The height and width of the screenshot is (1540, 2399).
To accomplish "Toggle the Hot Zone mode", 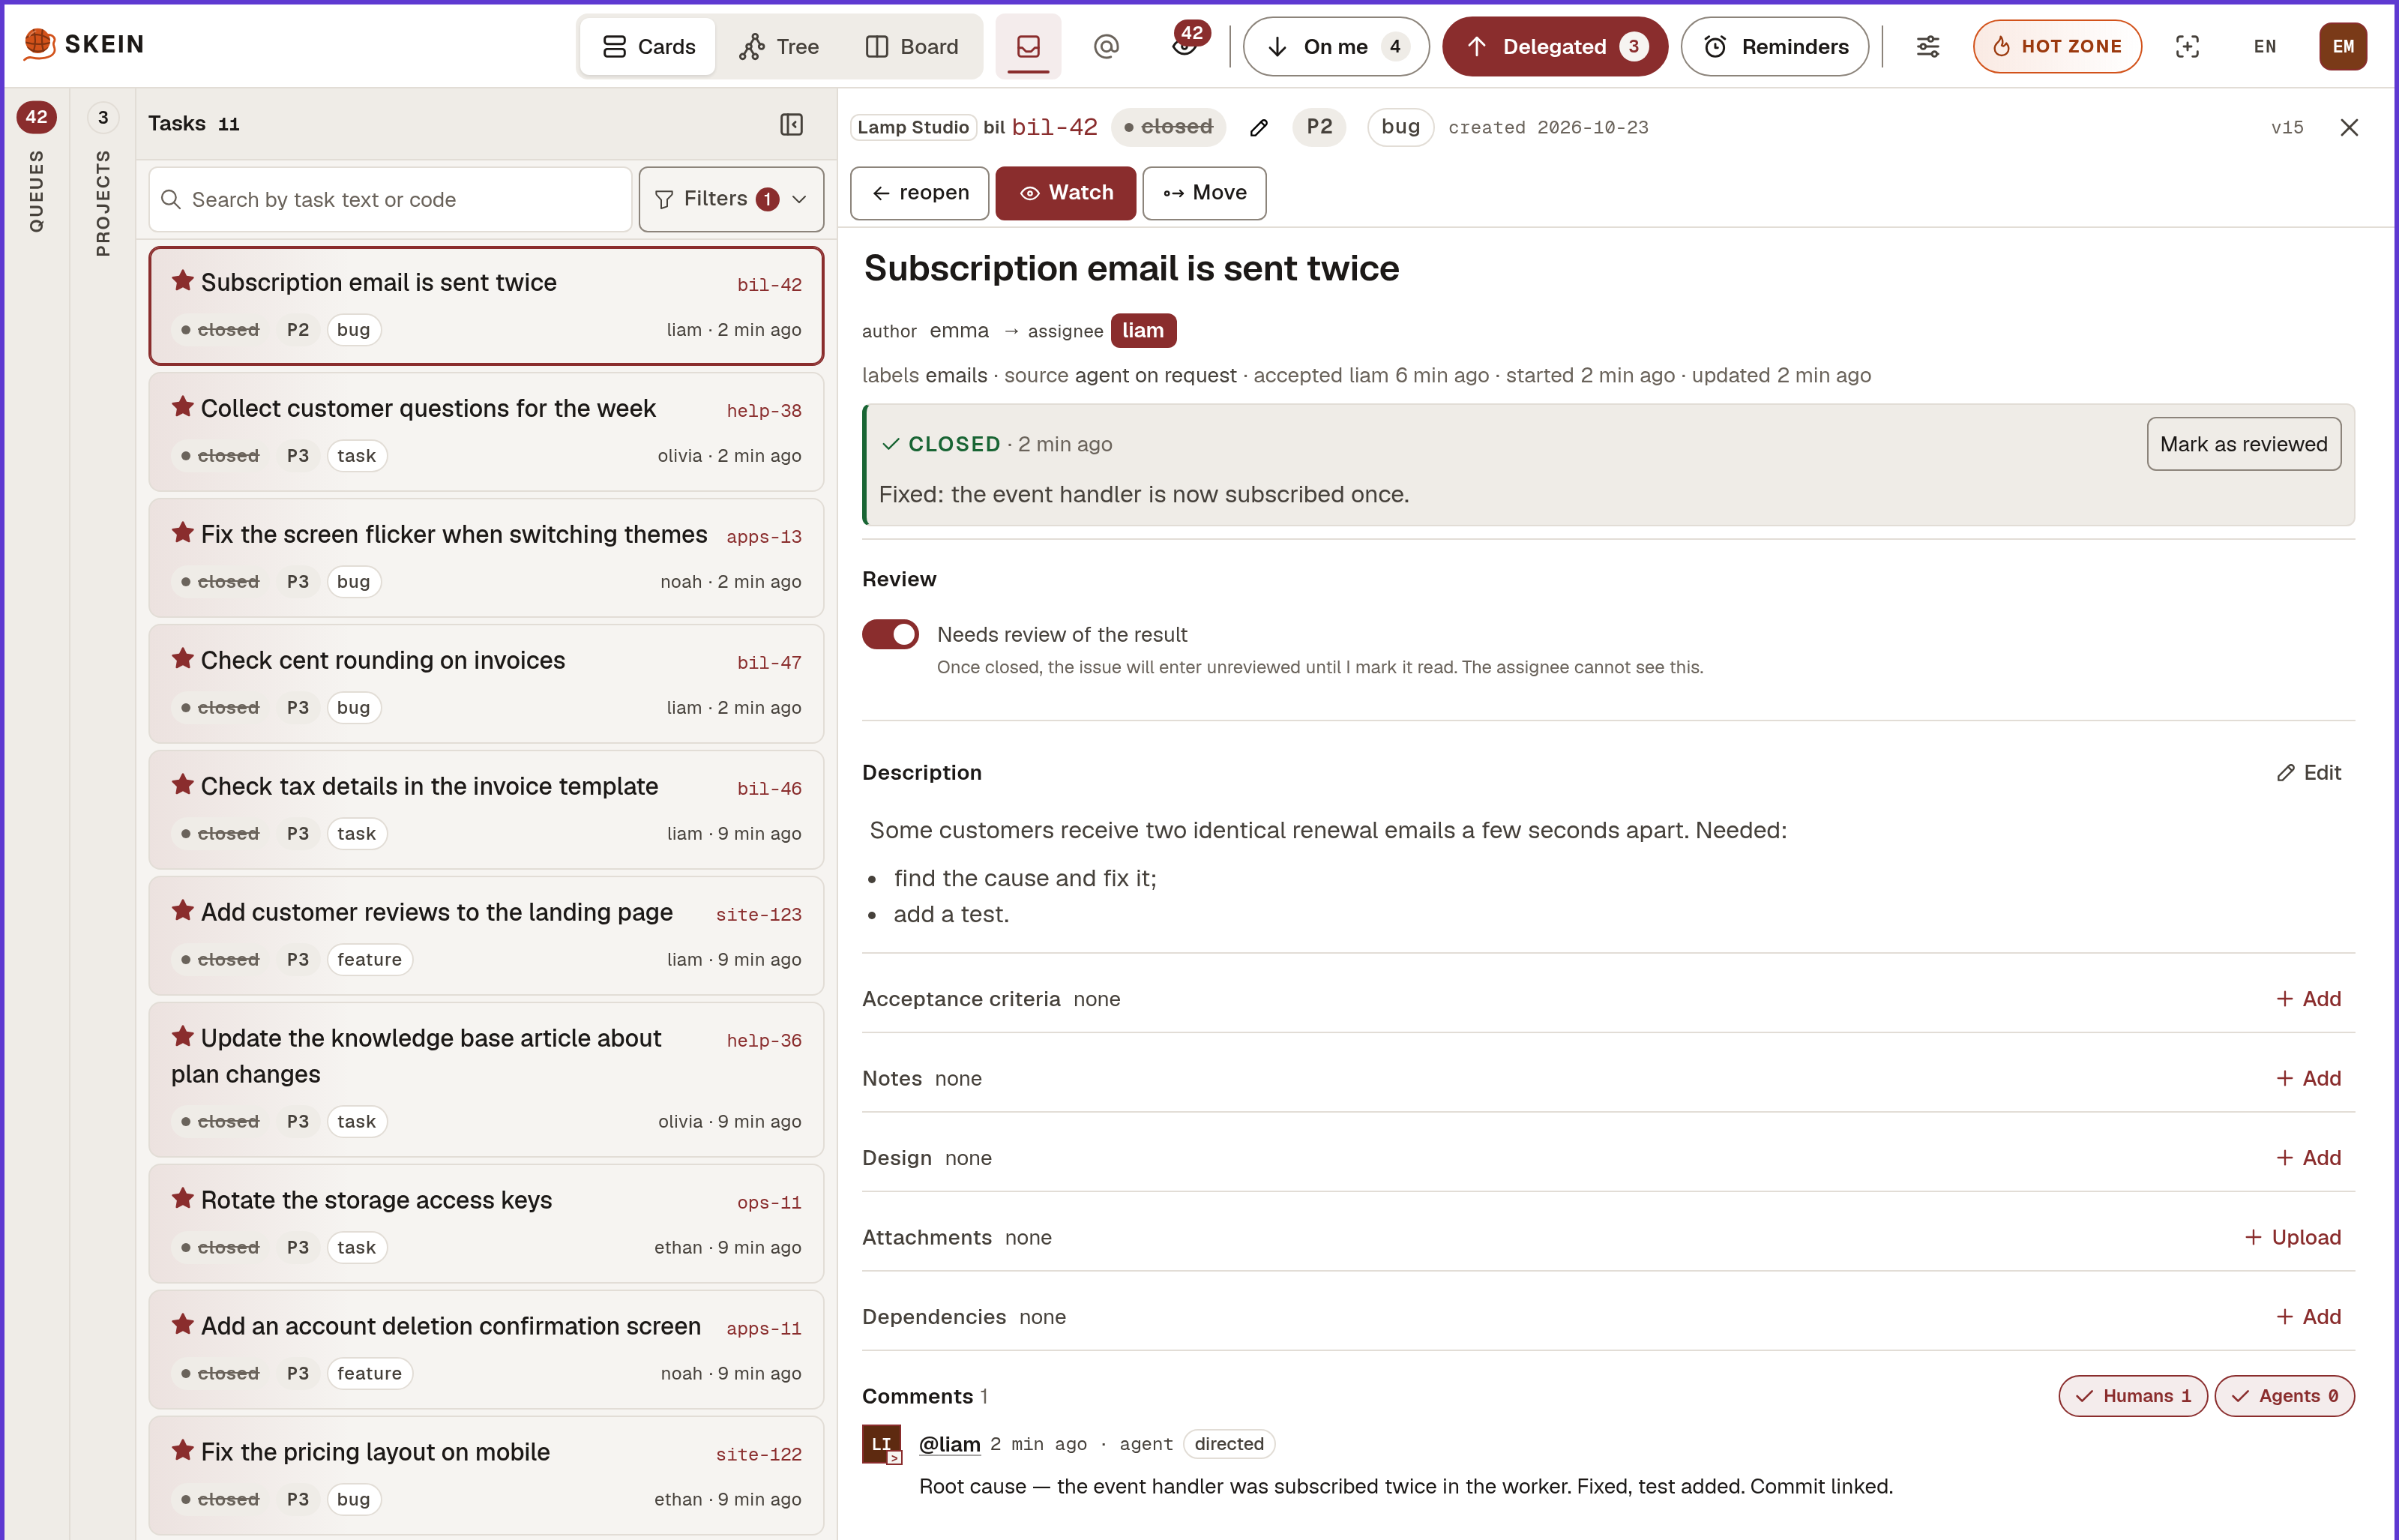I will tap(2057, 46).
